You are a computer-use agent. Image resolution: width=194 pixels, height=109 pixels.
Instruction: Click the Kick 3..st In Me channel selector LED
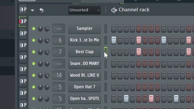point(105,40)
